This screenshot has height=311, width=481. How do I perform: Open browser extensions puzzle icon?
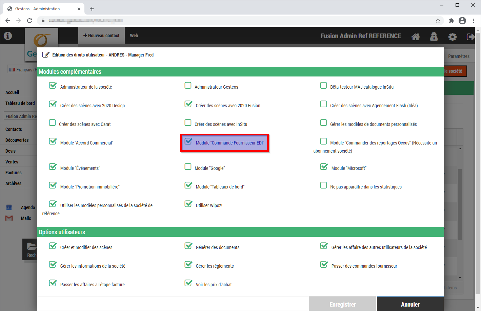(x=451, y=21)
